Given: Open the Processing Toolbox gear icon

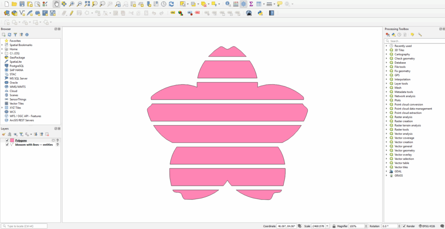Looking at the screenshot, I should (243, 4).
